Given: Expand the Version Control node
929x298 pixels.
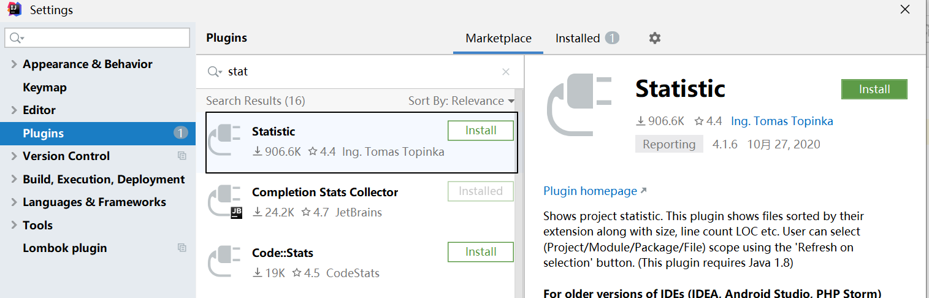Looking at the screenshot, I should coord(14,156).
